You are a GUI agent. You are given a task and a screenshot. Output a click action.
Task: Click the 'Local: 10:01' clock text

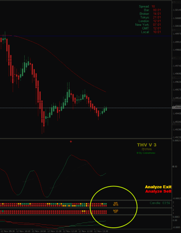coord(151,32)
